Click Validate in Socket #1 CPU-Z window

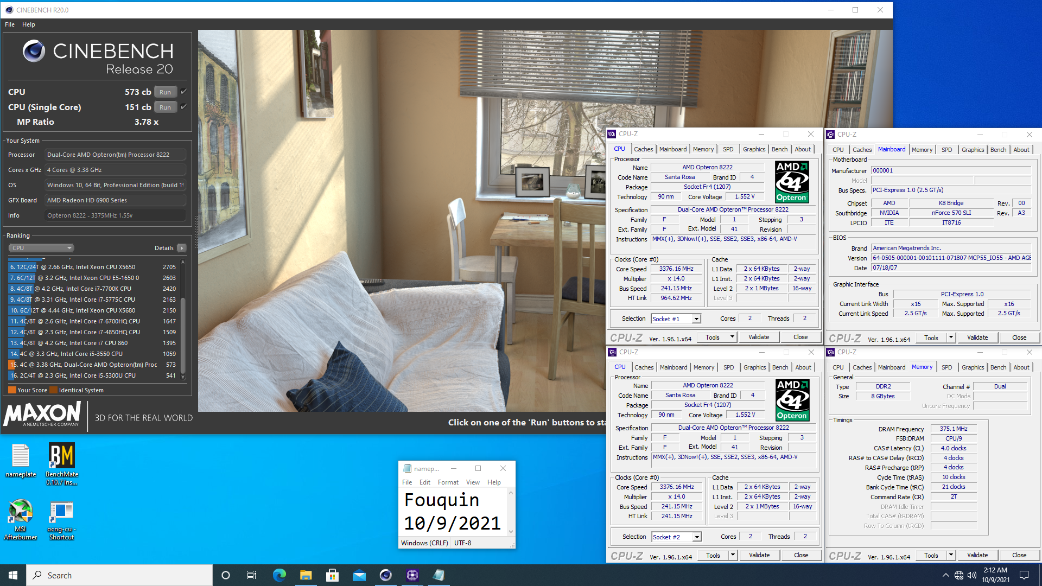[759, 337]
